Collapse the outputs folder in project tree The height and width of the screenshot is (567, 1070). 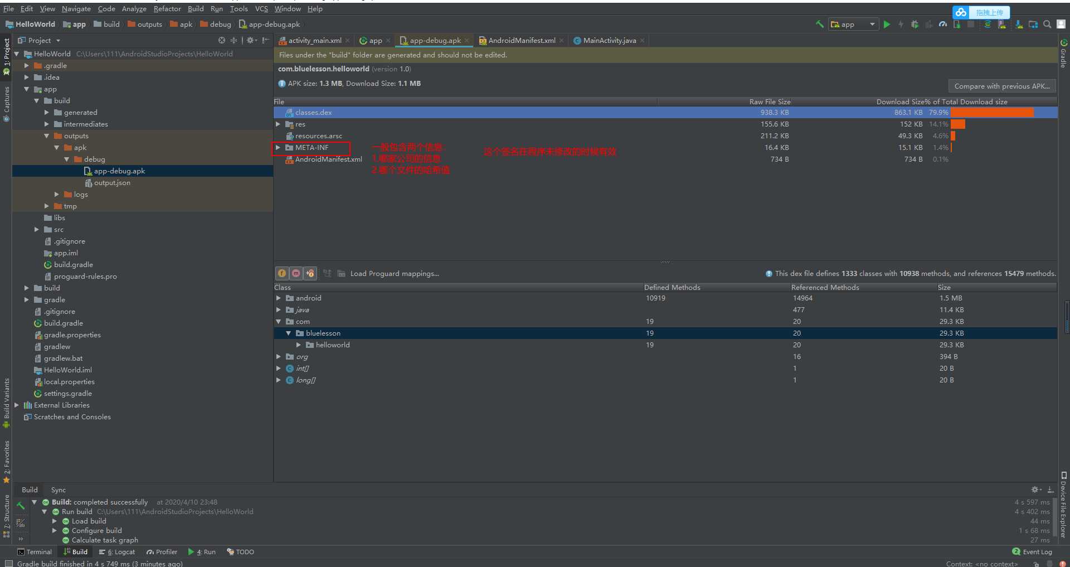pos(47,135)
